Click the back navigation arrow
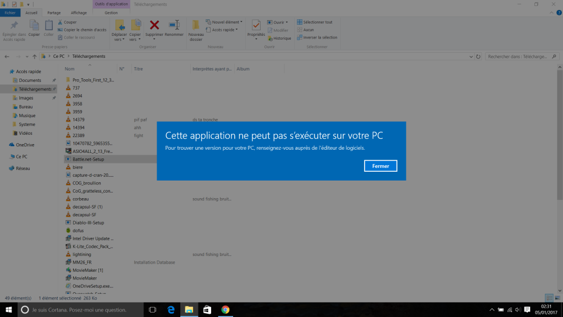 (x=7, y=57)
